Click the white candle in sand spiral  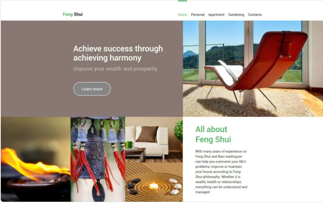point(153,186)
